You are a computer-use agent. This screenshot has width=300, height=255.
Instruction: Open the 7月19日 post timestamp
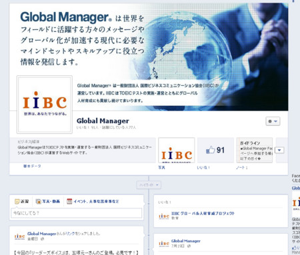178,246
